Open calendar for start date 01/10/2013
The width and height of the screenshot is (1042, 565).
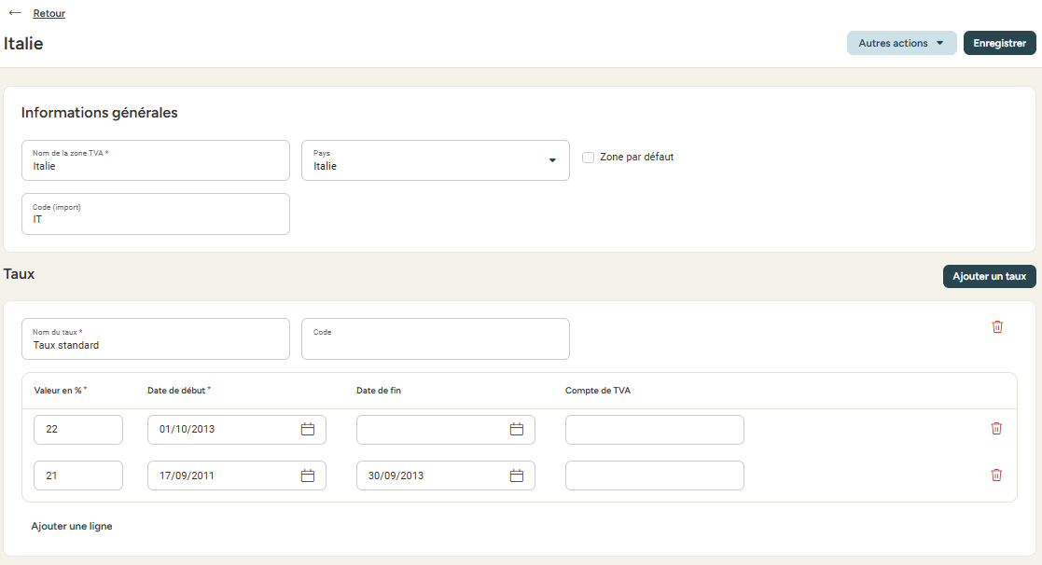(x=308, y=430)
